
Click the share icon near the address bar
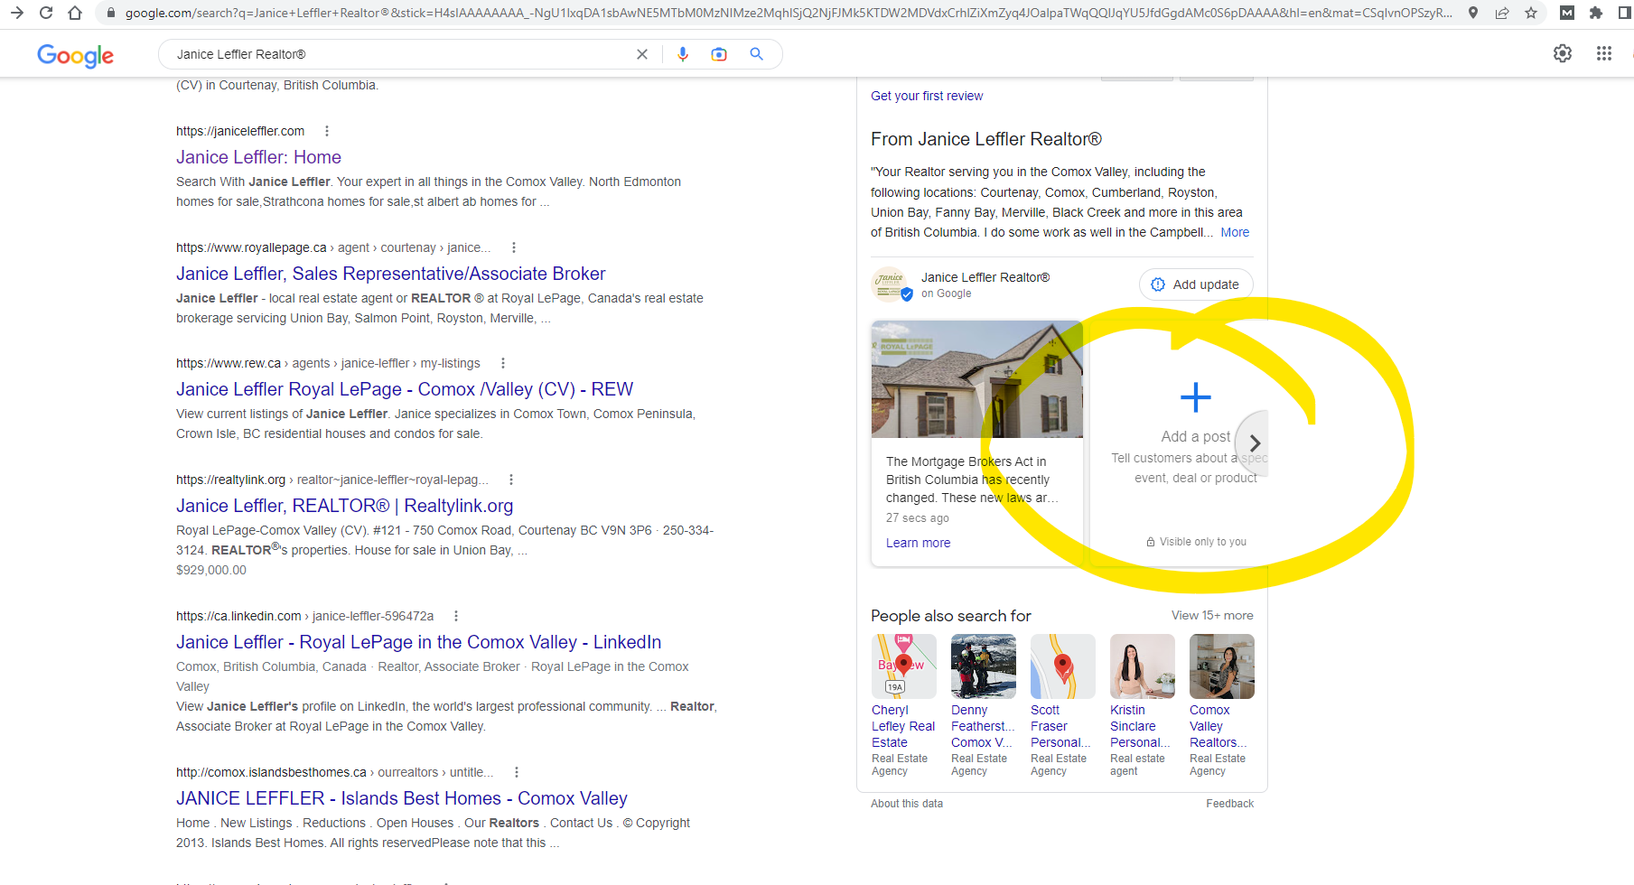point(1501,14)
